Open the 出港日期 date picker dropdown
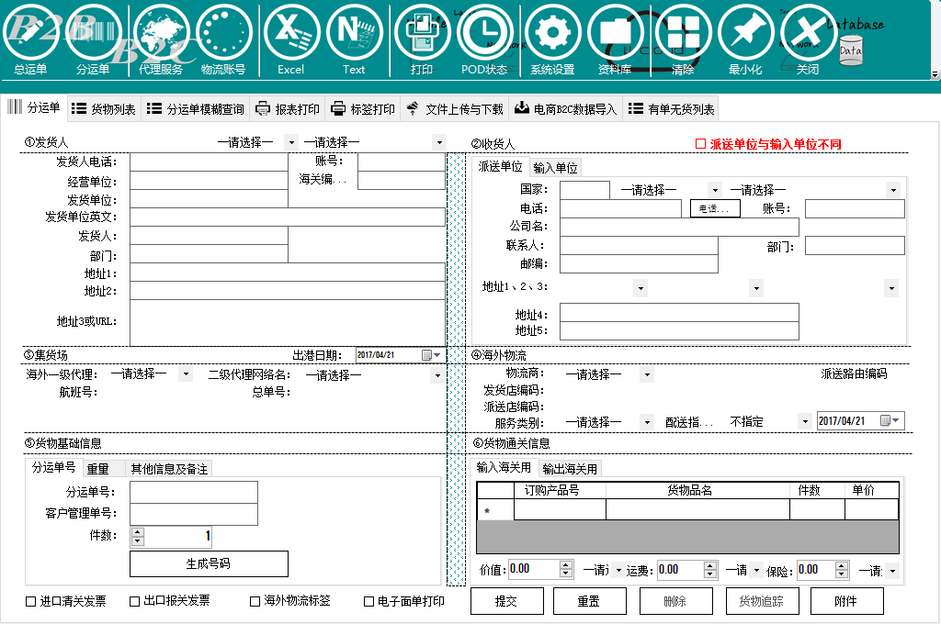This screenshot has height=624, width=941. click(x=436, y=355)
